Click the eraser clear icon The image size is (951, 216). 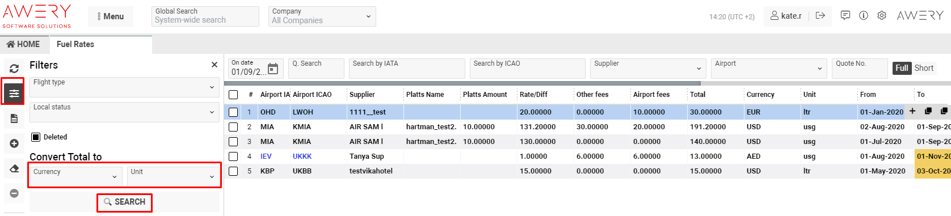click(x=14, y=168)
